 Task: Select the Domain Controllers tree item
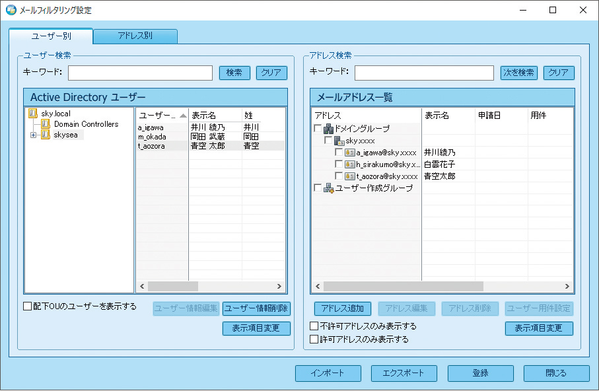pos(87,124)
